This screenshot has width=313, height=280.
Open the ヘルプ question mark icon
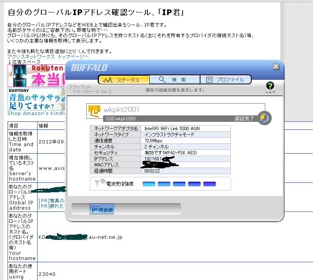pos(270,86)
